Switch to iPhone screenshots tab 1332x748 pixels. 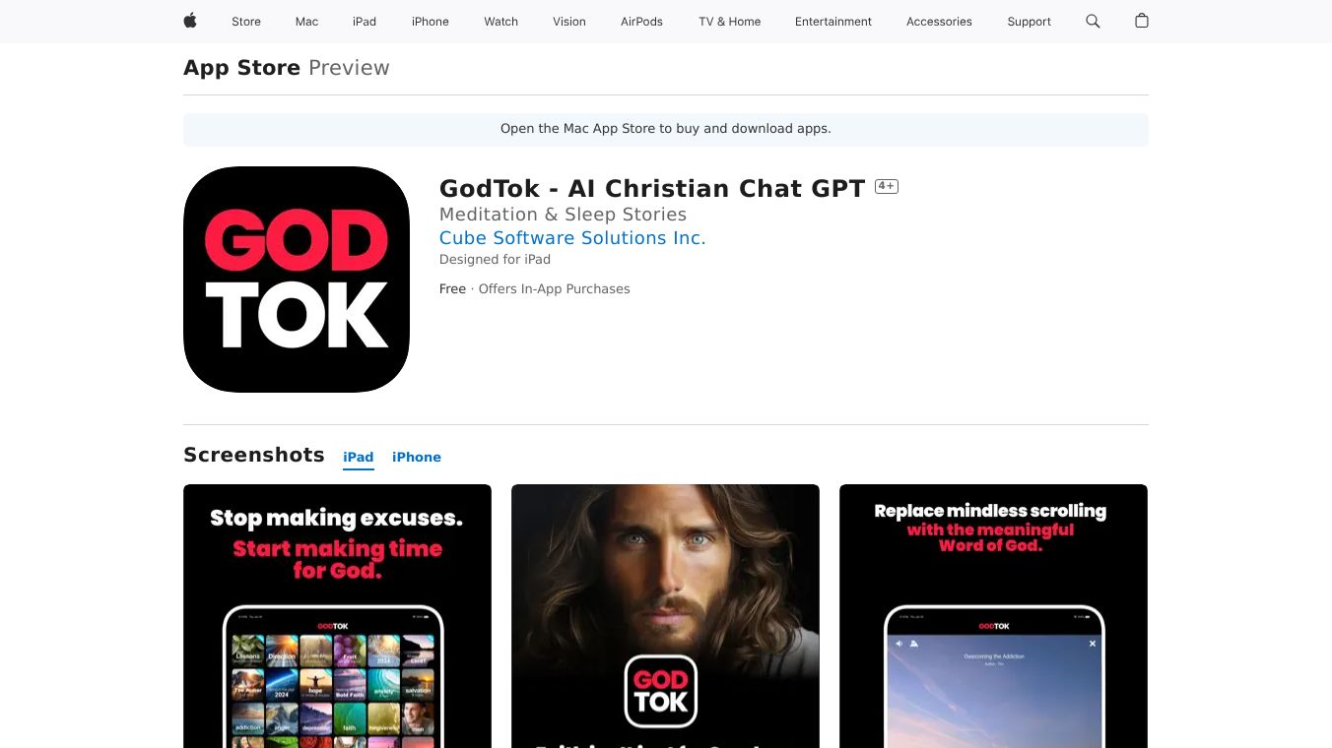(x=417, y=457)
